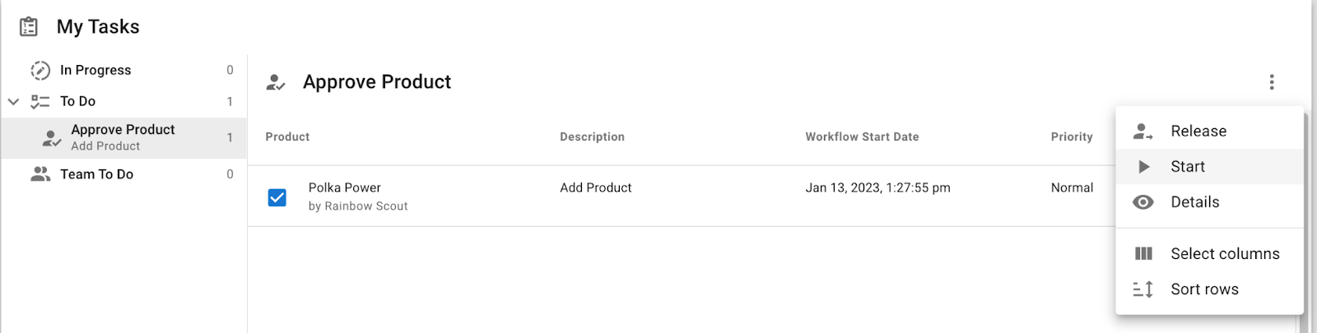Open the three-dot more options menu
Screen dimensions: 1317x333
click(x=1272, y=82)
